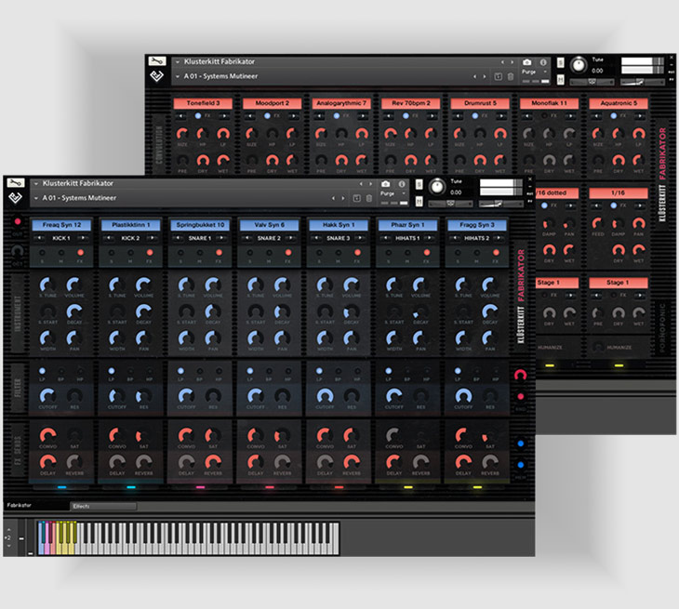Click the Aquatronic 5 label in back window
This screenshot has height=609, width=679.
(x=619, y=103)
